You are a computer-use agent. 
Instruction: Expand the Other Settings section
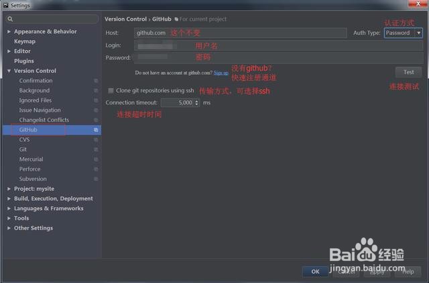(x=9, y=228)
